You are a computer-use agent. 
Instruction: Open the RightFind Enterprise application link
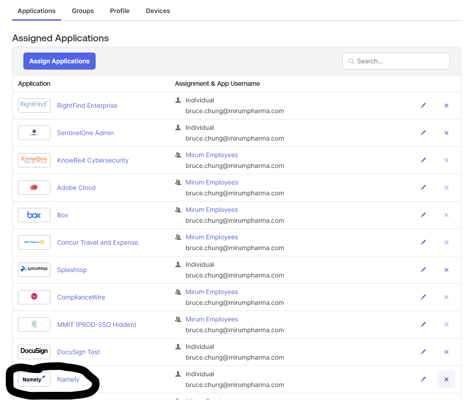[87, 105]
